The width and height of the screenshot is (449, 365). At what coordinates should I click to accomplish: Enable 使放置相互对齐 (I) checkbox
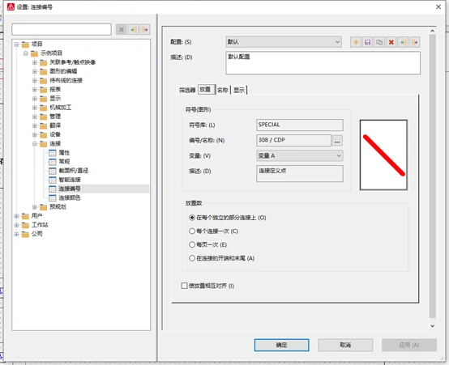pos(185,286)
